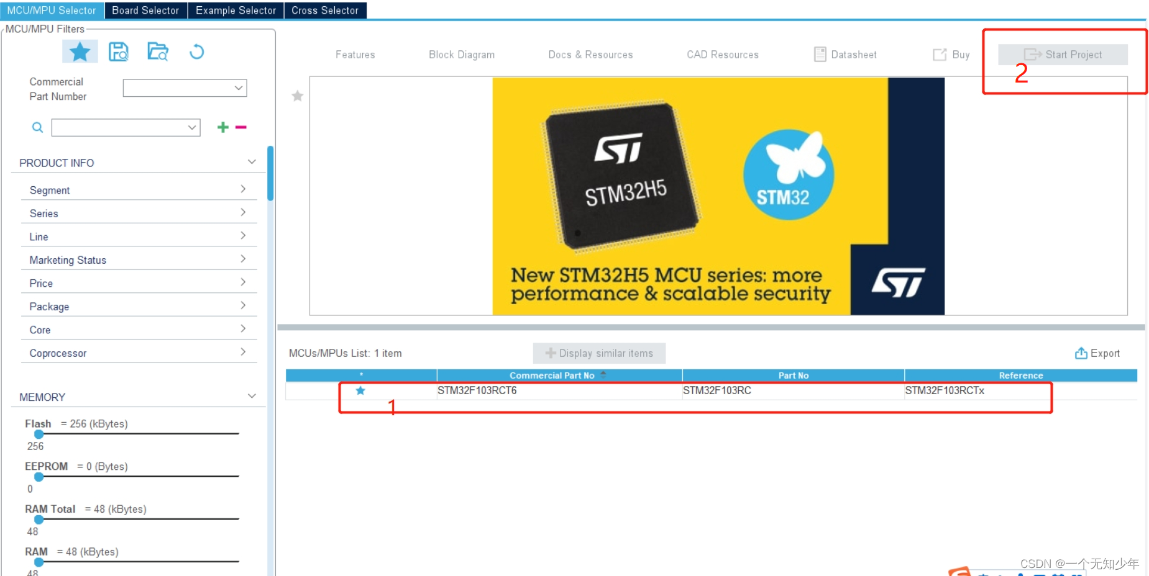Click the Datasheet document icon
1149x576 pixels.
pos(820,55)
